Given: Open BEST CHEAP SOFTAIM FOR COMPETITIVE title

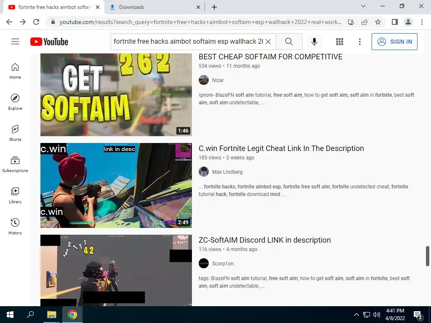Looking at the screenshot, I should point(271,57).
